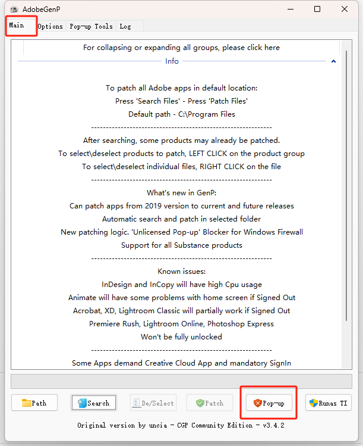
Task: Click 'Support for all Substance products' line
Action: tap(182, 245)
